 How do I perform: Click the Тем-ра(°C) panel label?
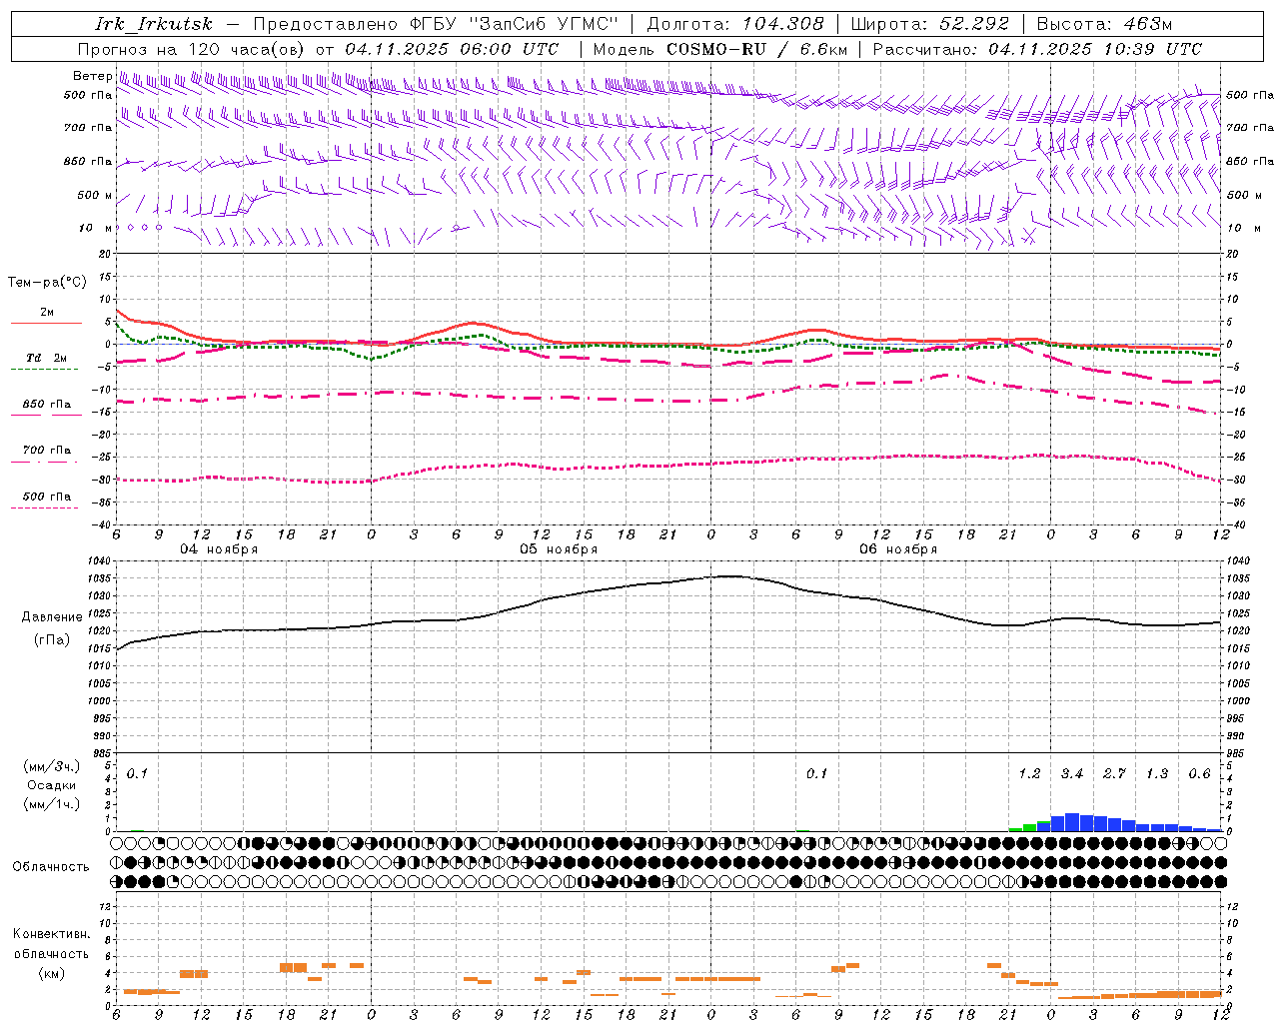(x=47, y=283)
